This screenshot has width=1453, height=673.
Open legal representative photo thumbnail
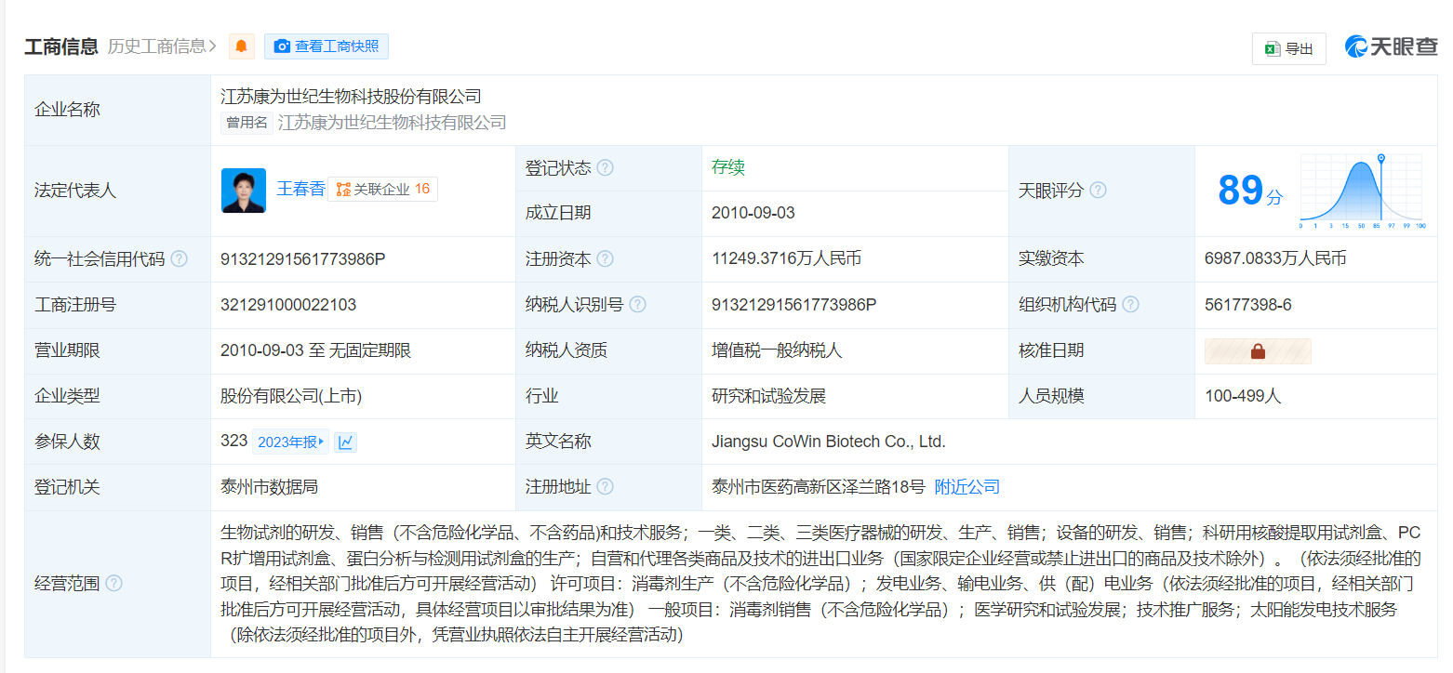pyautogui.click(x=244, y=191)
